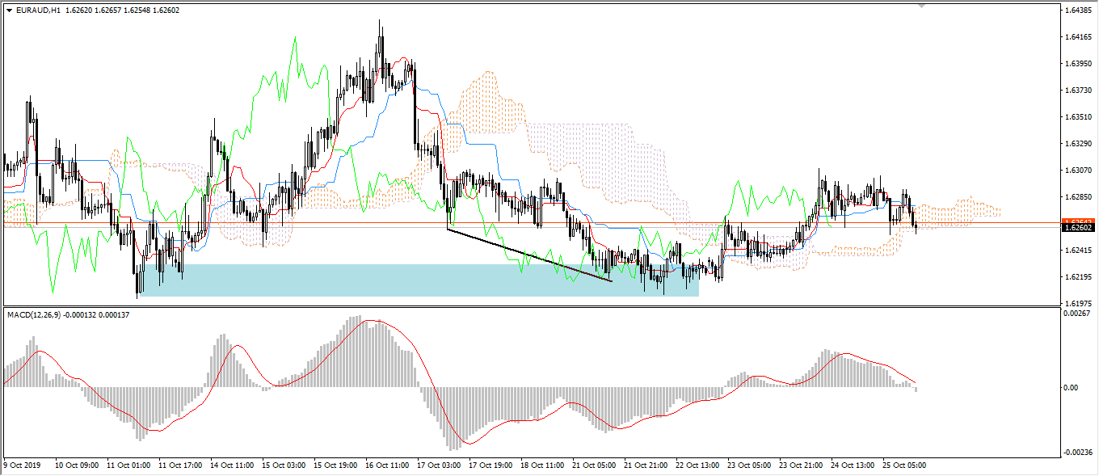Click the 1.61975 price axis label
Screen dimensions: 1099x476
coord(1078,304)
